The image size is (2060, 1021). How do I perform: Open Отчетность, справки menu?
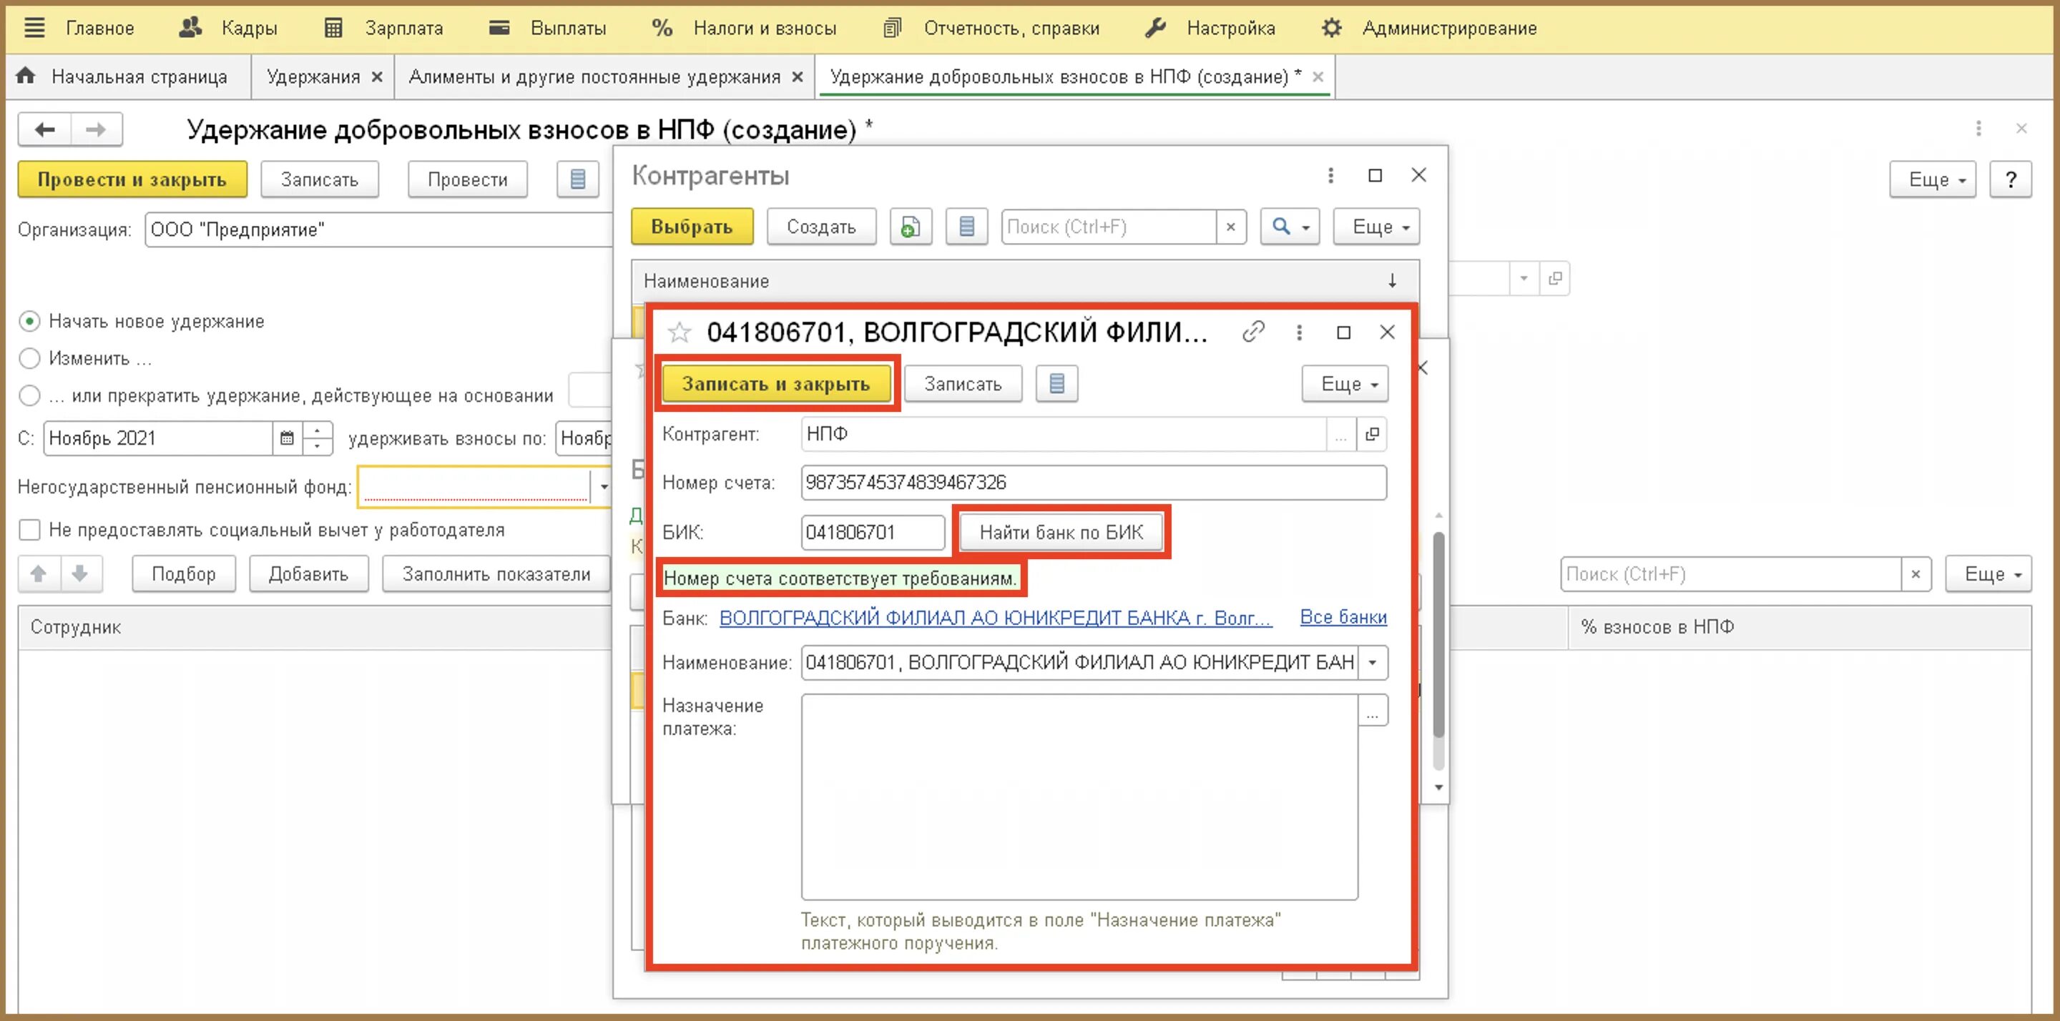coord(991,28)
